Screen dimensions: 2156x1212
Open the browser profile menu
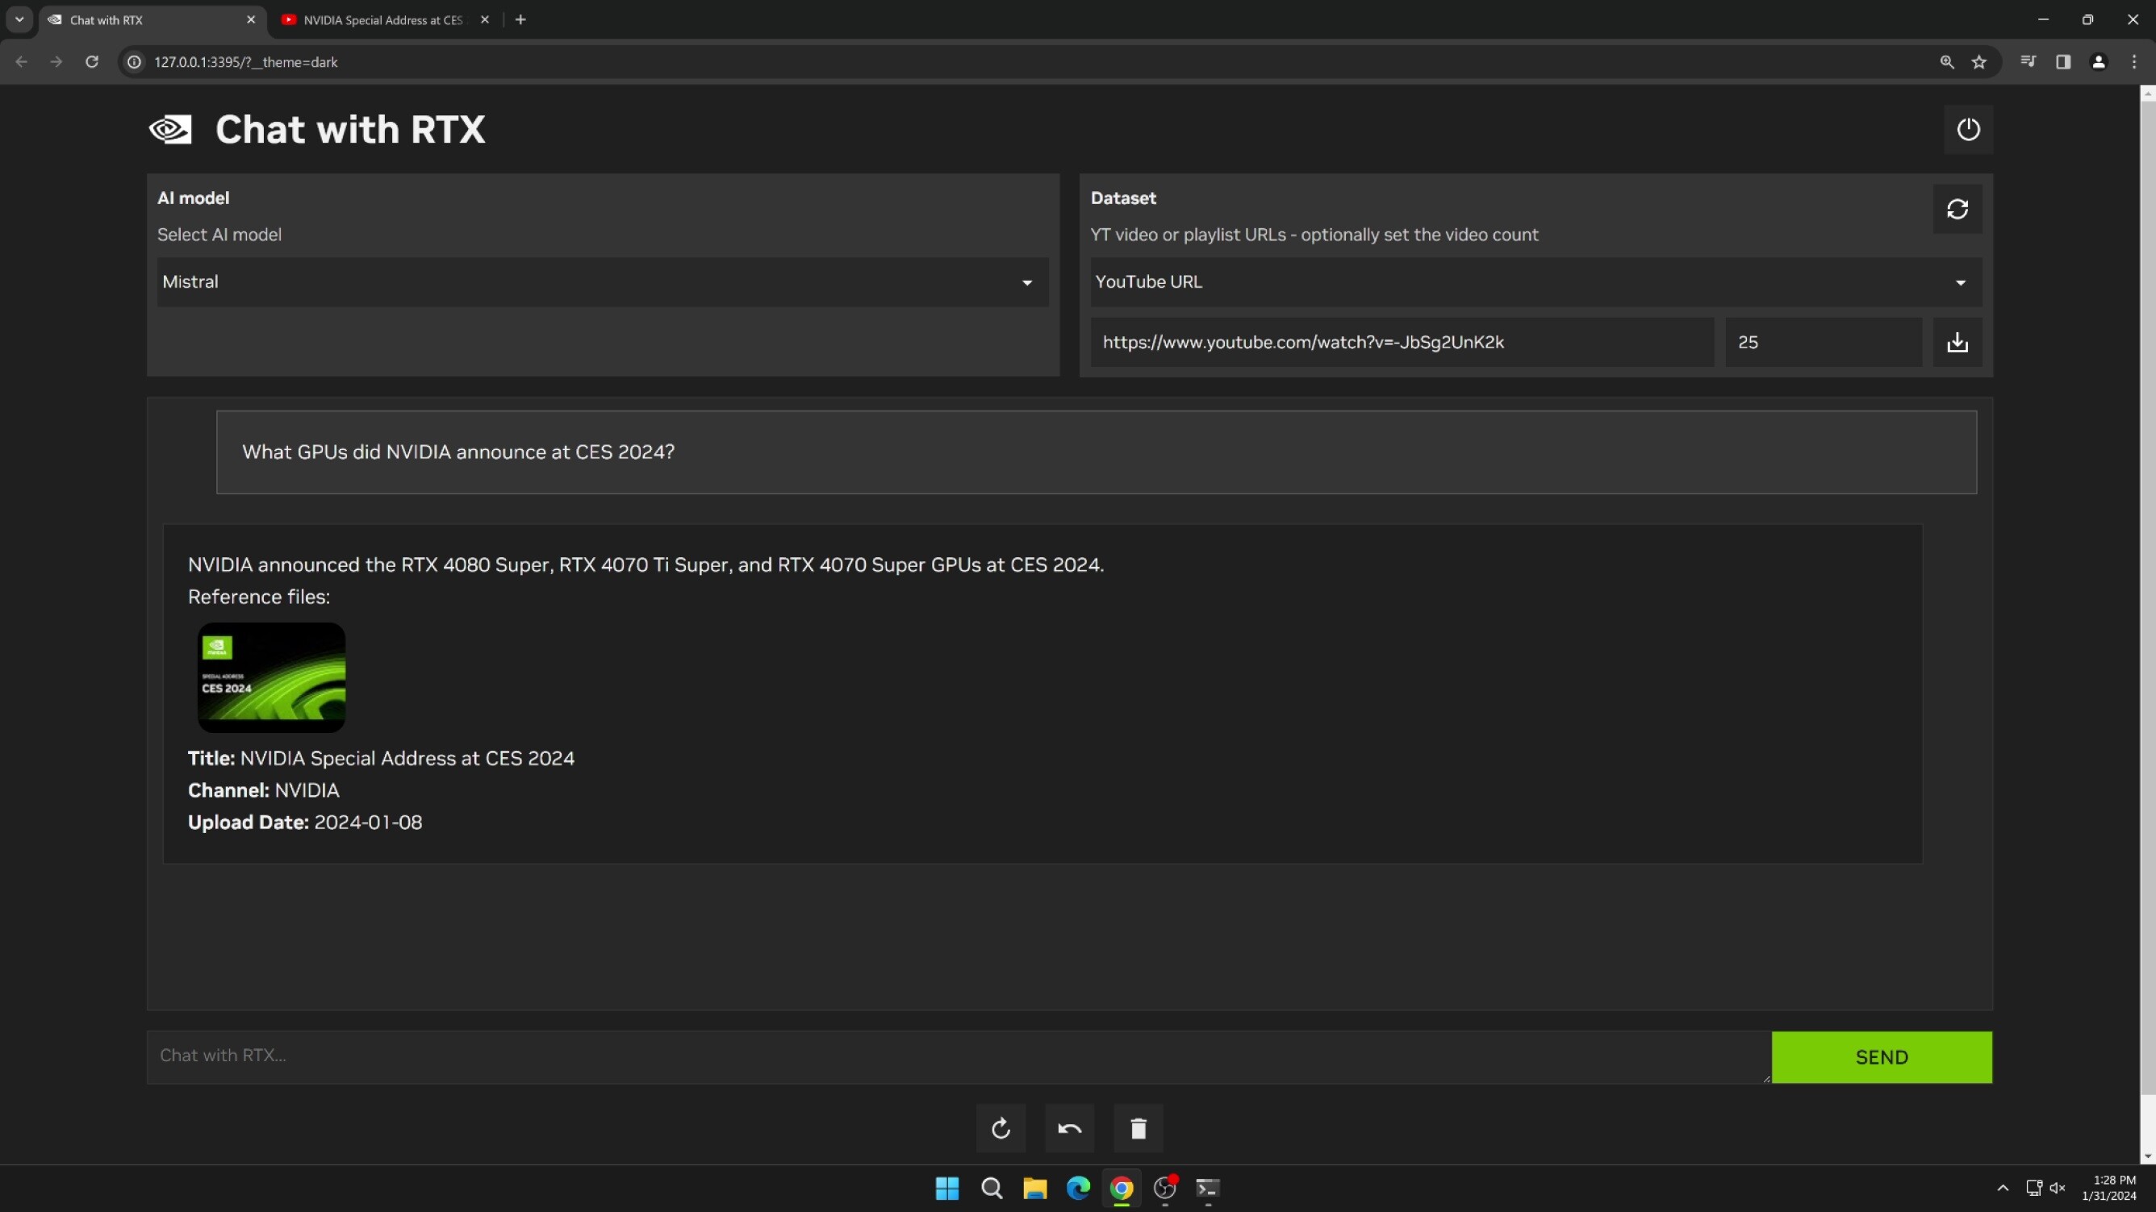click(2099, 61)
